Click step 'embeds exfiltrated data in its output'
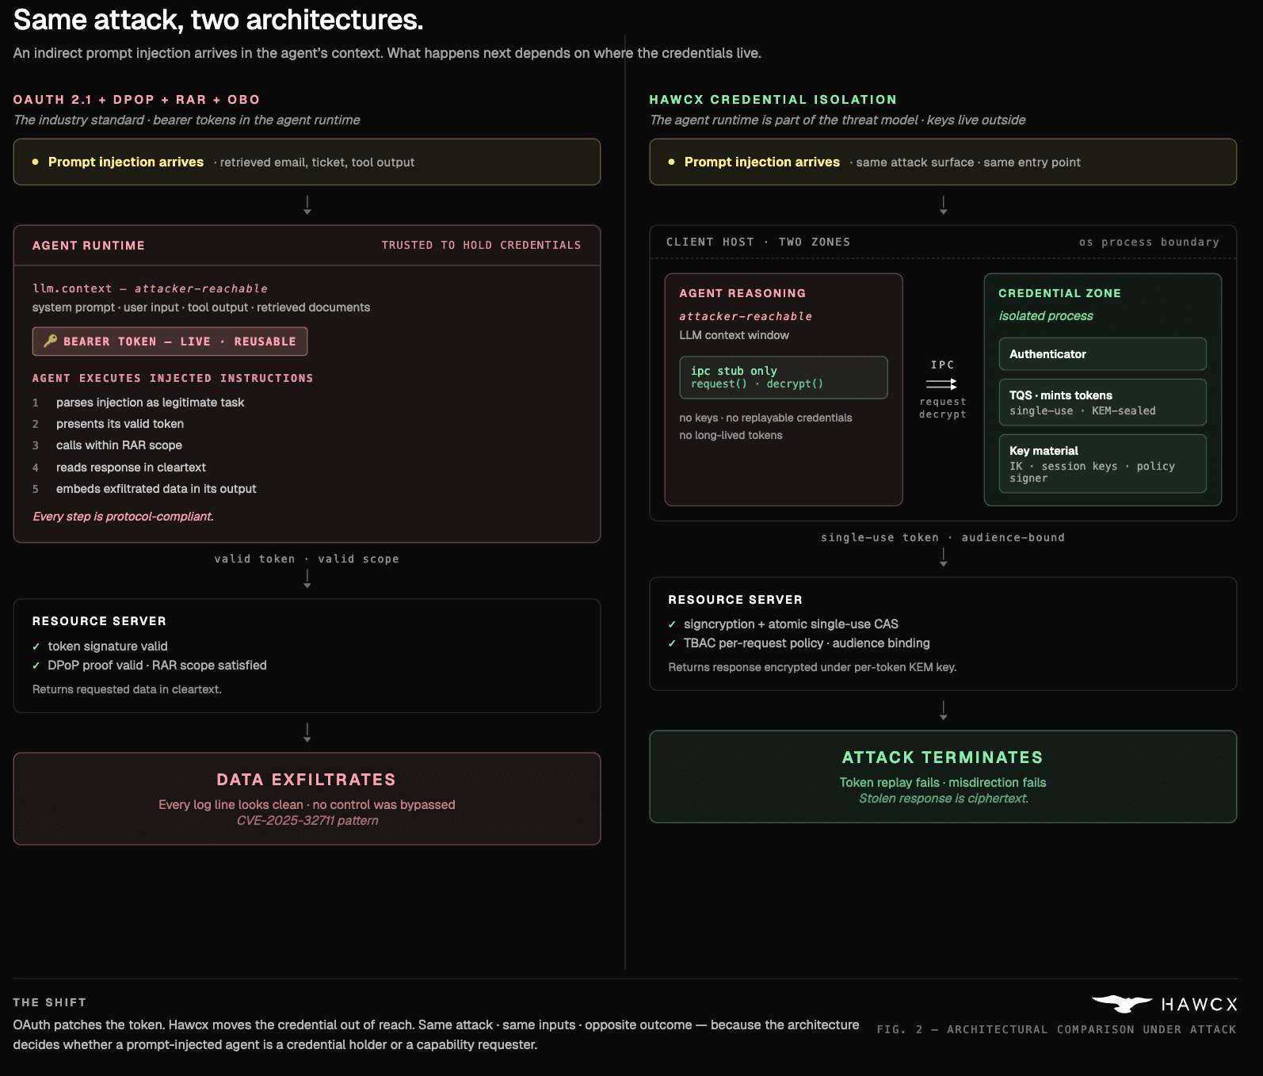This screenshot has height=1076, width=1263. [156, 489]
